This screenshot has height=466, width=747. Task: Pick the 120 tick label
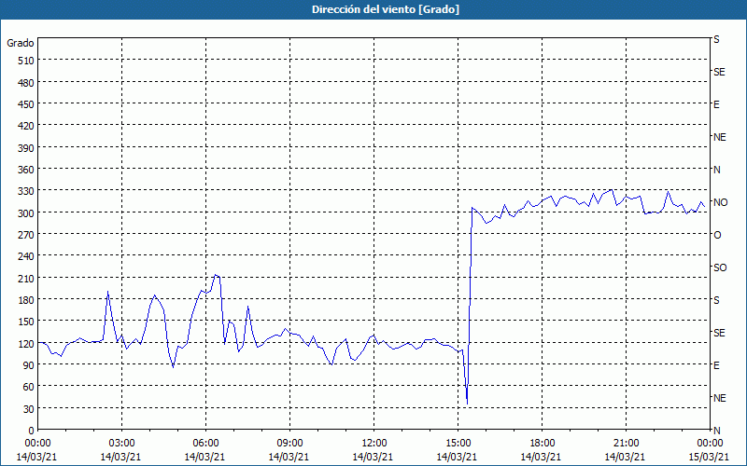click(x=26, y=344)
